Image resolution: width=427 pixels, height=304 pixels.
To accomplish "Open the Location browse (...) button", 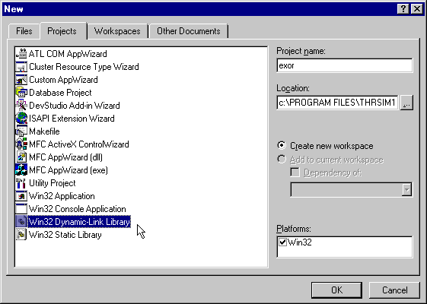I will point(406,103).
